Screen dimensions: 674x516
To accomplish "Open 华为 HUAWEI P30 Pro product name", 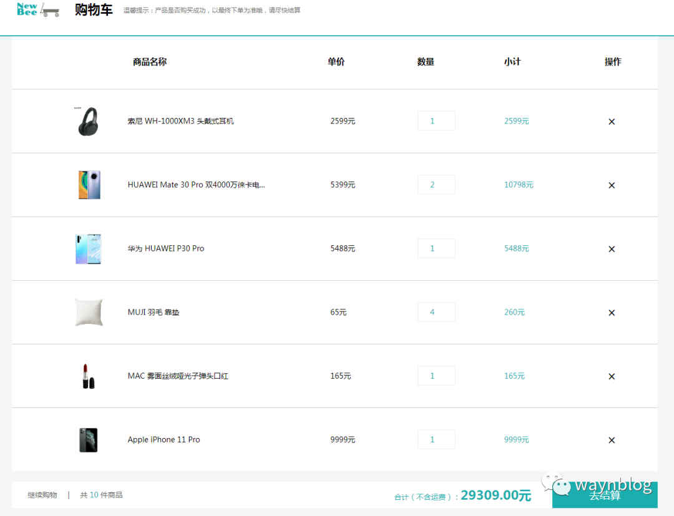I will pyautogui.click(x=166, y=248).
